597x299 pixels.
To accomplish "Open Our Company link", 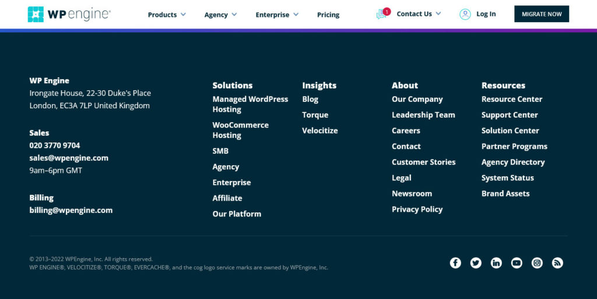I will pos(417,99).
